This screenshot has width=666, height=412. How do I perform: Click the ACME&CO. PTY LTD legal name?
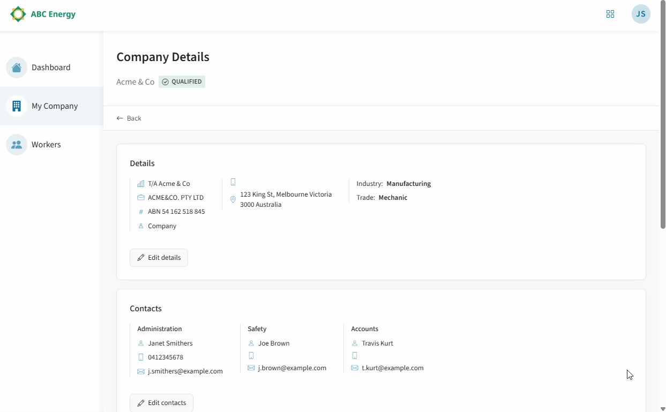click(176, 198)
